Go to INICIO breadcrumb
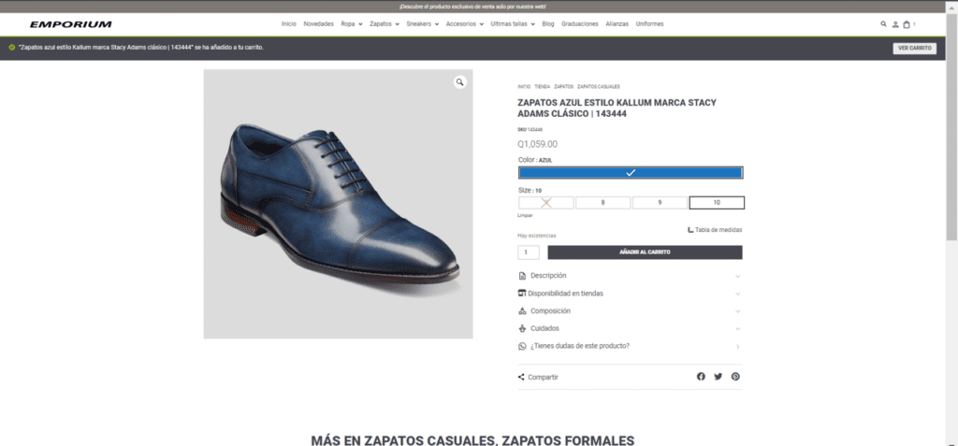Viewport: 958px width, 446px height. pos(524,87)
